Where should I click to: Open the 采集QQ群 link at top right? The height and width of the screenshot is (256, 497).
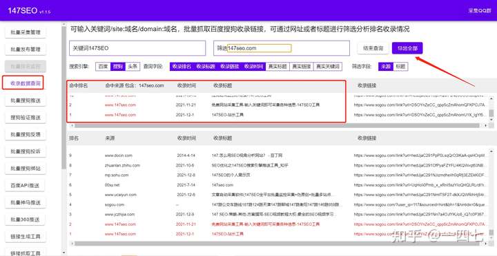click(479, 10)
